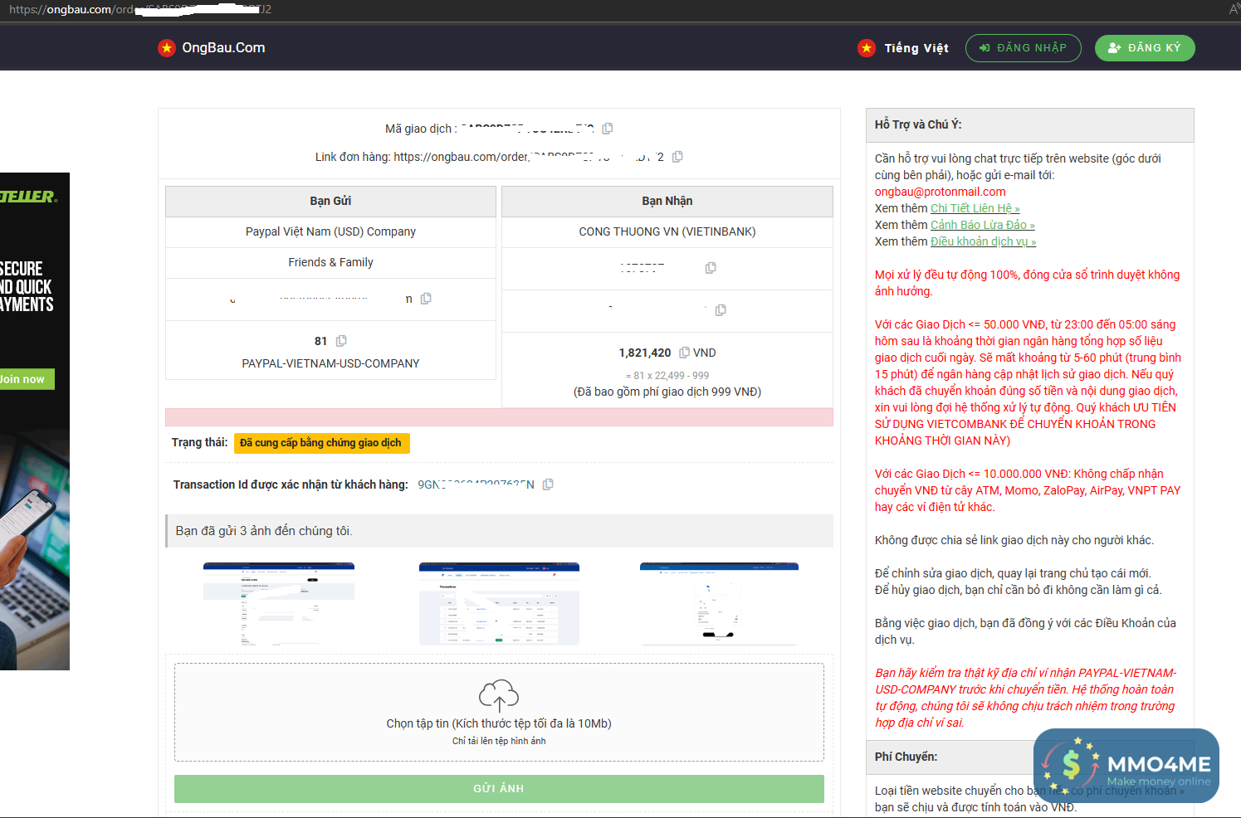Image resolution: width=1241 pixels, height=818 pixels.
Task: Go to the OngBau.Com homepage
Action: point(223,48)
